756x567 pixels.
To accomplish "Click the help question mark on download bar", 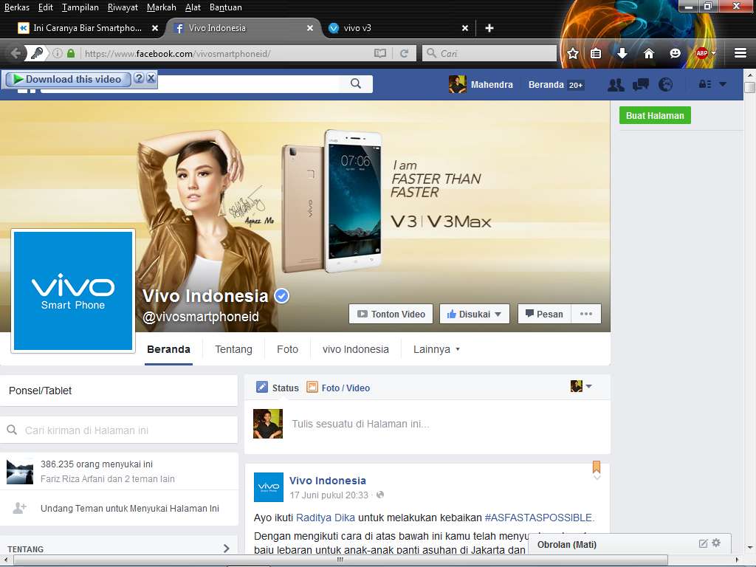I will tap(139, 78).
